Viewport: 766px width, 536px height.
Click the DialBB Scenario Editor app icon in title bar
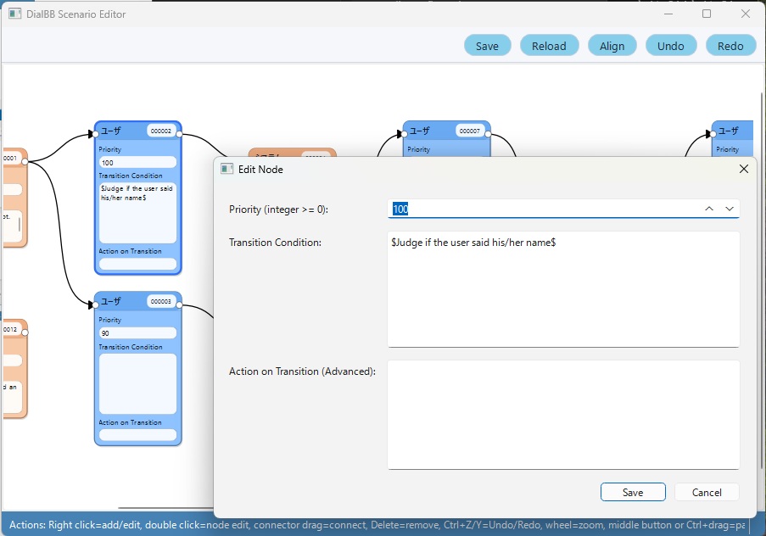tap(14, 14)
